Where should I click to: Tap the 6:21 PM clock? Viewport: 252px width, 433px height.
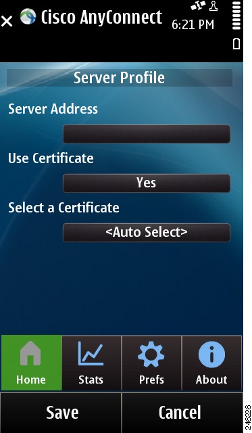(193, 25)
